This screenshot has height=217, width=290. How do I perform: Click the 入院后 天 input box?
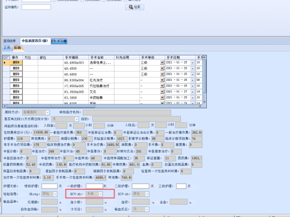click(143, 126)
